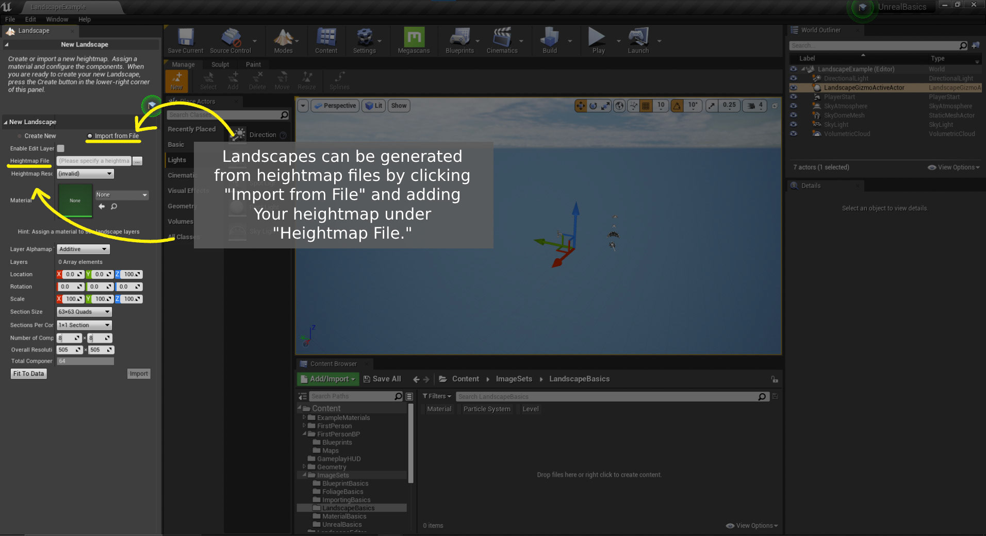This screenshot has width=986, height=536.
Task: Click the Build toolbar icon
Action: click(x=550, y=41)
